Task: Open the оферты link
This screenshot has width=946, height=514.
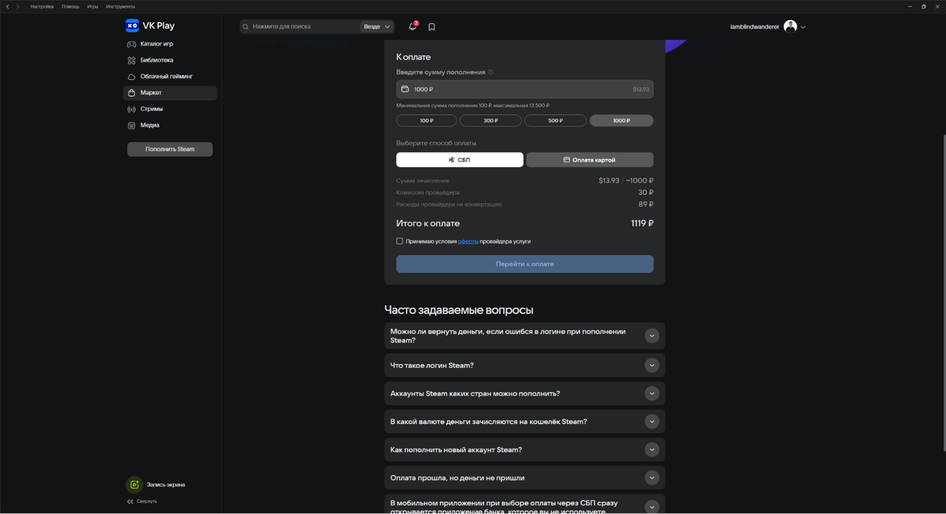Action: (468, 241)
